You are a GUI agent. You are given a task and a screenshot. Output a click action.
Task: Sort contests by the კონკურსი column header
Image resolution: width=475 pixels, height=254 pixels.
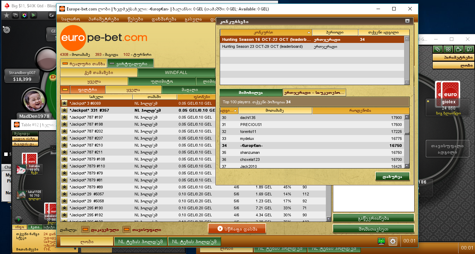coord(266,32)
